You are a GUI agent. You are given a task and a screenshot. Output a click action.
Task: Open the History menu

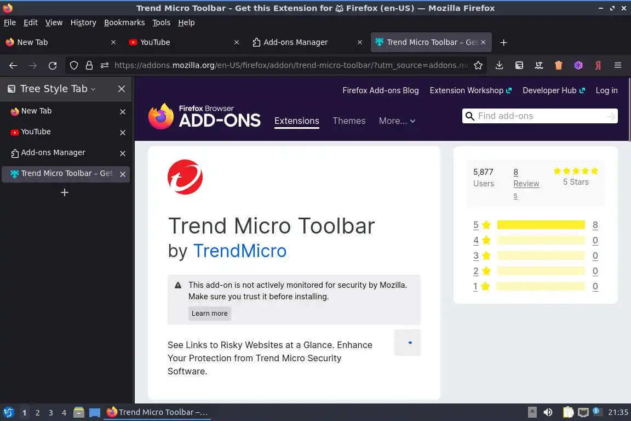tap(83, 22)
